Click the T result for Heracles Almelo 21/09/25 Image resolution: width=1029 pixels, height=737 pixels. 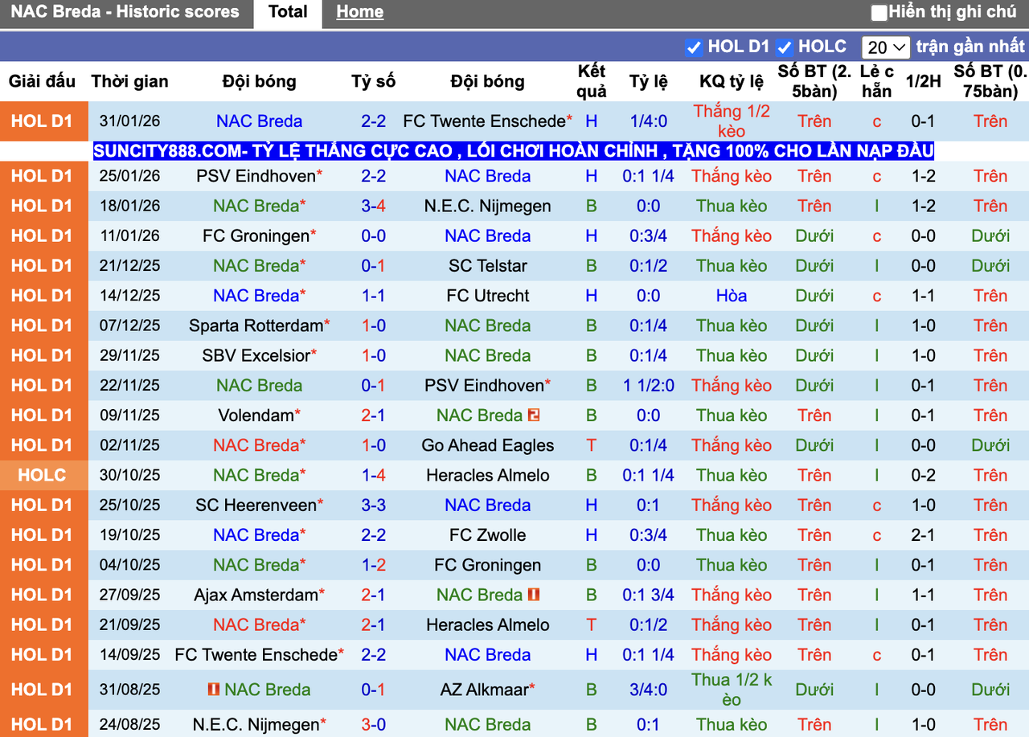point(592,625)
